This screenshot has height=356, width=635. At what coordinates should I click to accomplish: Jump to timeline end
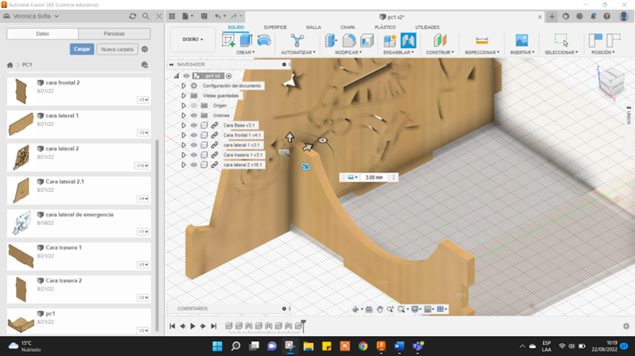pyautogui.click(x=214, y=326)
